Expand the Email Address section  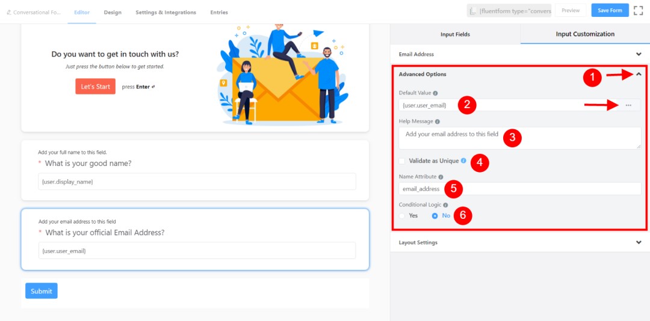coord(520,54)
